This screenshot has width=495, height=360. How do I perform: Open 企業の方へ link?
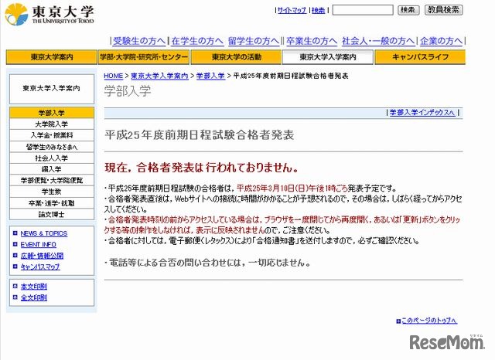point(441,41)
